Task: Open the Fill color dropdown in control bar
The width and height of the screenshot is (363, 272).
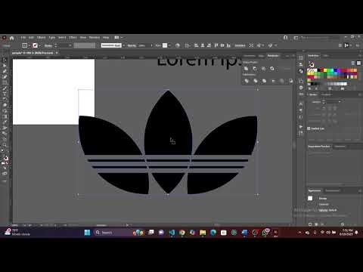Action: click(x=29, y=45)
